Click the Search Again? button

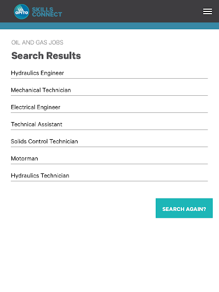coord(184,208)
